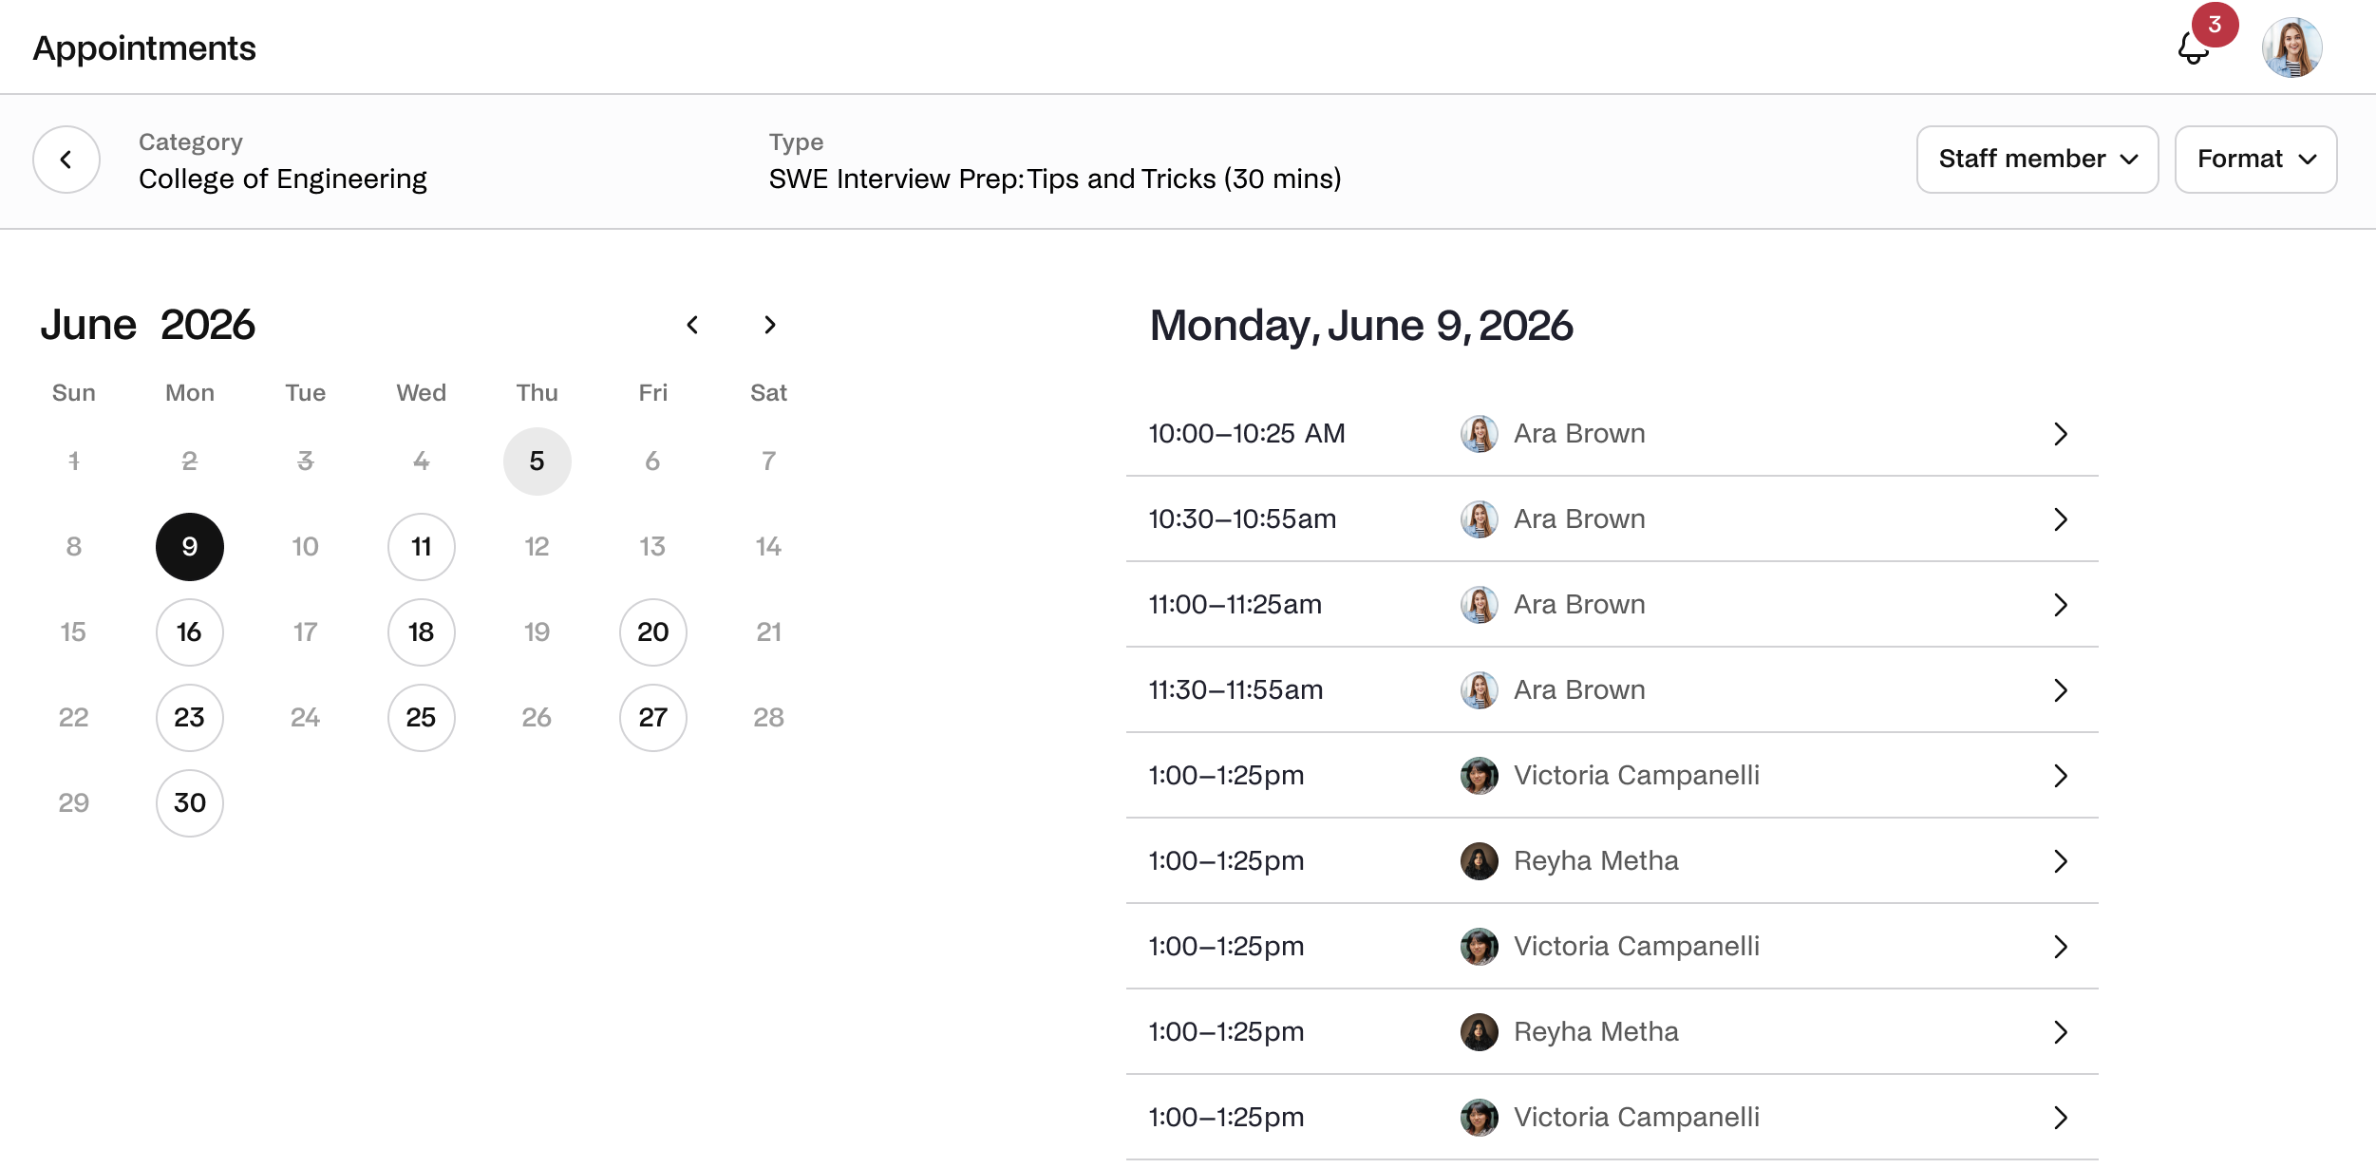The image size is (2376, 1168).
Task: Select June 11 on the calendar
Action: coord(422,547)
